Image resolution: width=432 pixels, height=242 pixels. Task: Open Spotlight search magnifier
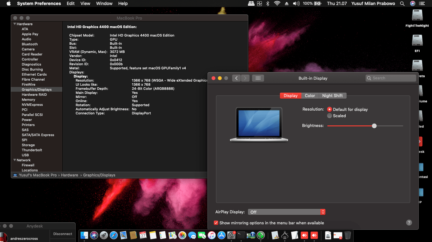402,3
